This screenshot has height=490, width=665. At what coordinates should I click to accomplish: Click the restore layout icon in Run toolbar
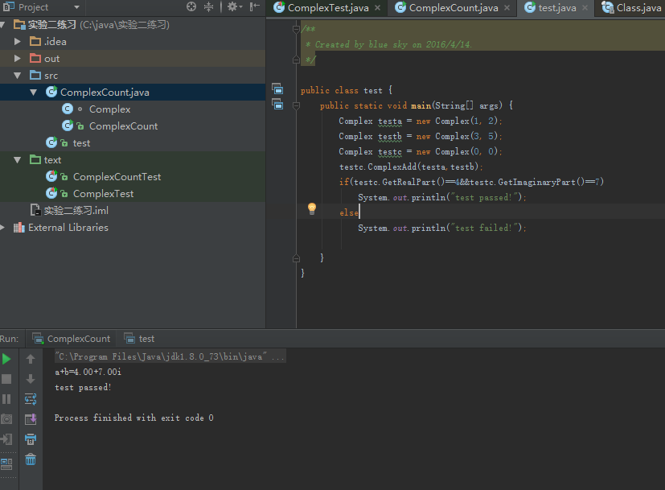[6, 463]
